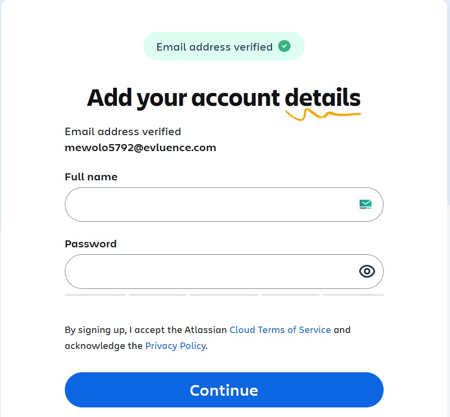Open the Cloud Terms of Service link
Viewport: 450px width, 417px height.
click(x=280, y=330)
